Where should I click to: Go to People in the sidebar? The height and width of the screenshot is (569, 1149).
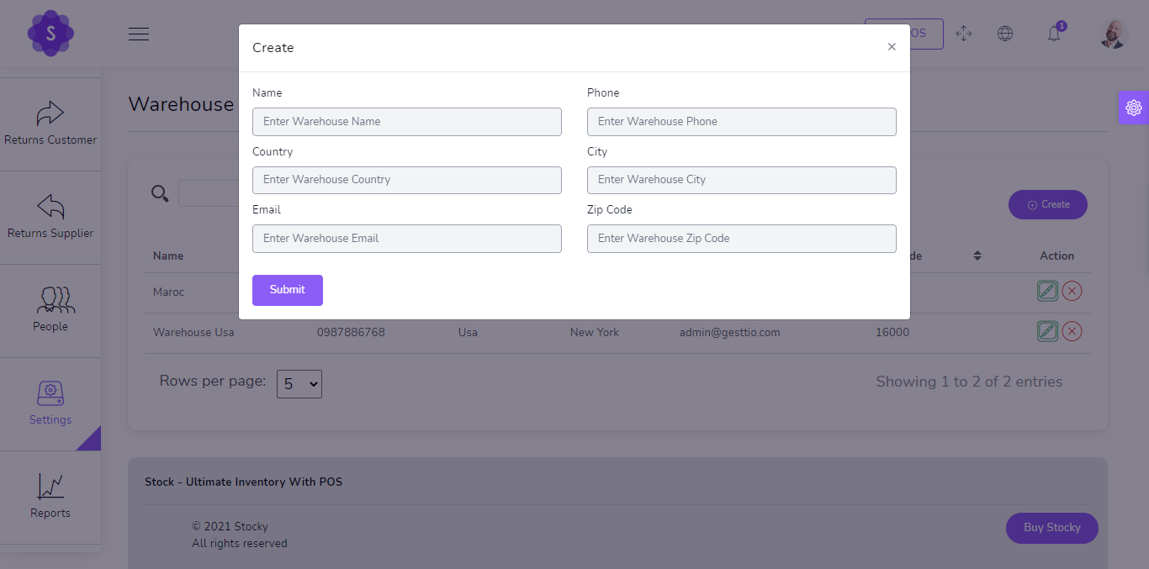tap(50, 310)
